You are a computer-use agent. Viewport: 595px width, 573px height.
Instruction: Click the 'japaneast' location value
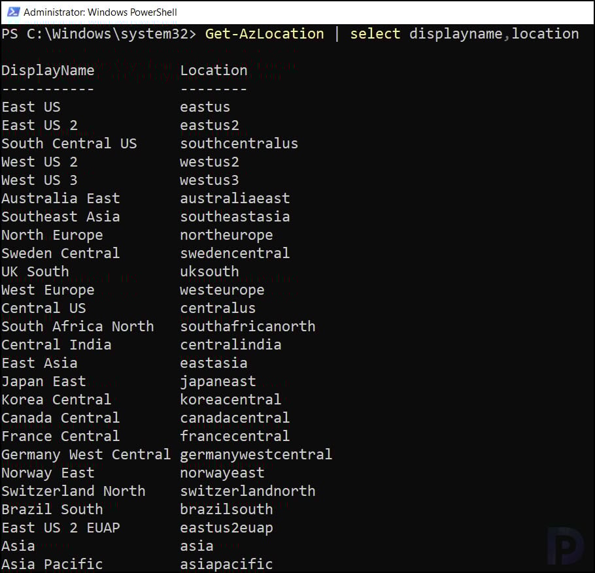point(218,382)
